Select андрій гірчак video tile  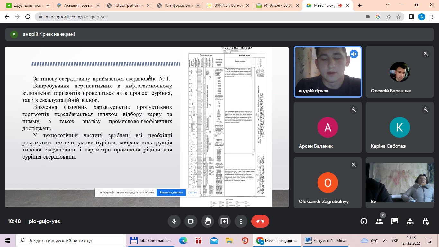pos(328,72)
